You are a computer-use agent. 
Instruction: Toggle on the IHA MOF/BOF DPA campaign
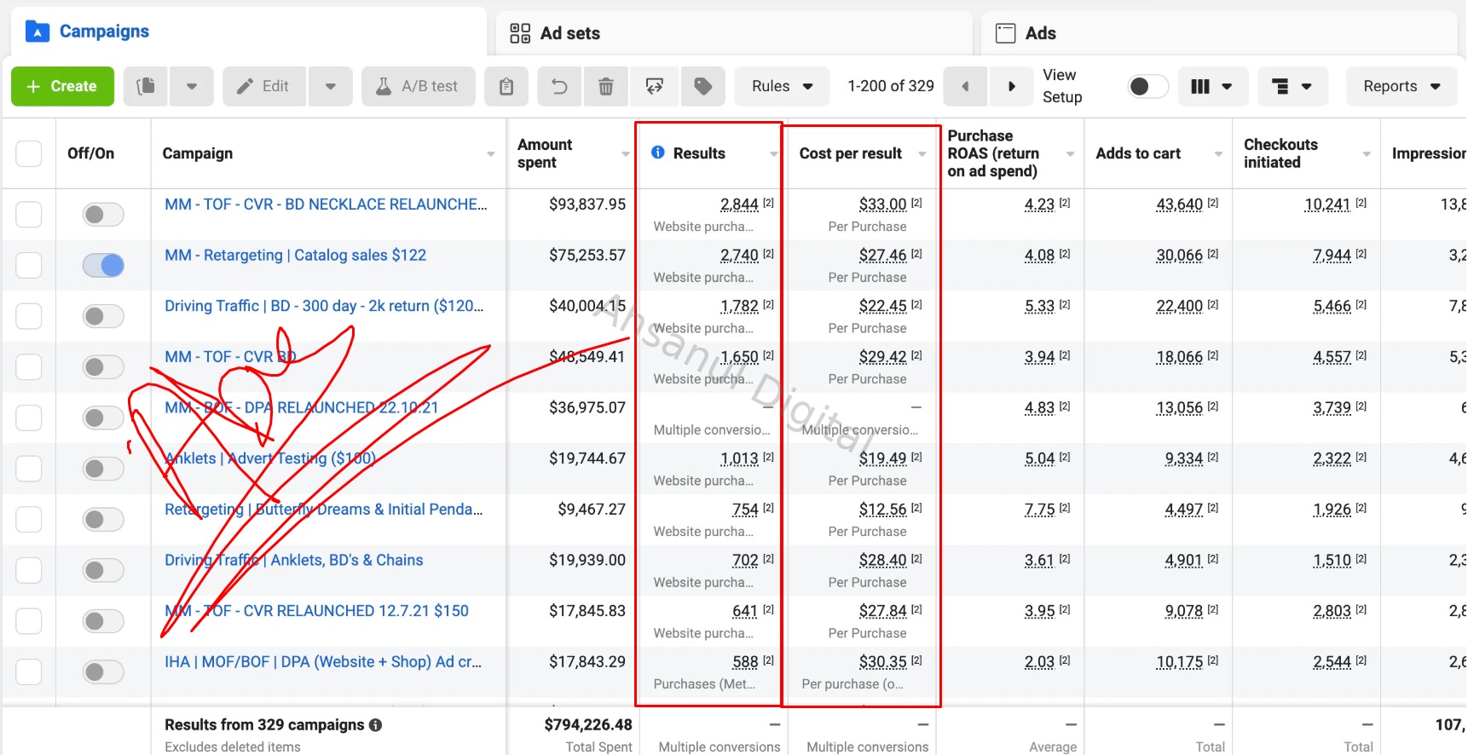coord(103,671)
